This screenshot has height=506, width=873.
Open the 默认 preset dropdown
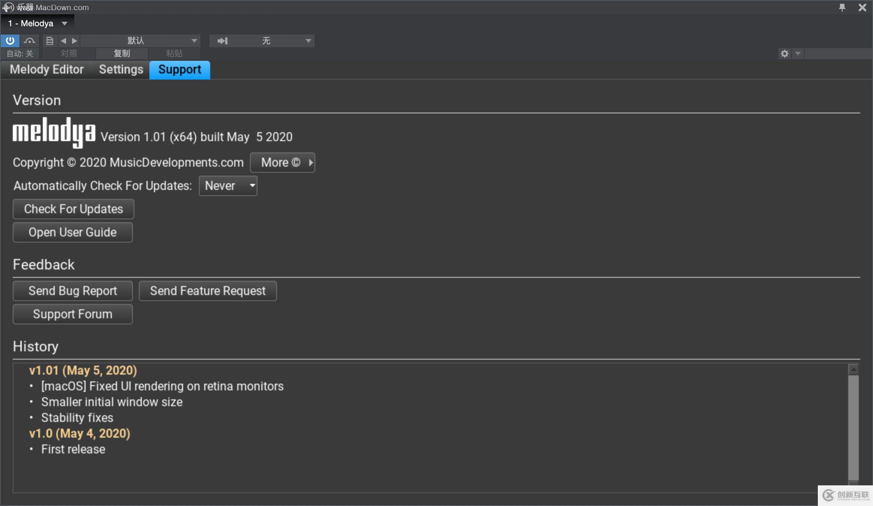pyautogui.click(x=141, y=41)
